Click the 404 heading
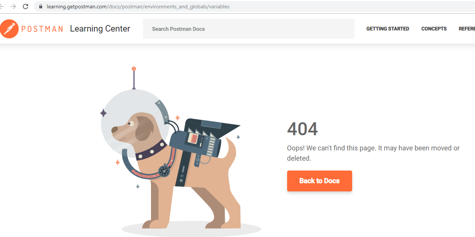The image size is (475, 237). coord(302,129)
